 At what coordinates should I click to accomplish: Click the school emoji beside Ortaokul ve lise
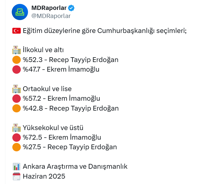(17, 89)
